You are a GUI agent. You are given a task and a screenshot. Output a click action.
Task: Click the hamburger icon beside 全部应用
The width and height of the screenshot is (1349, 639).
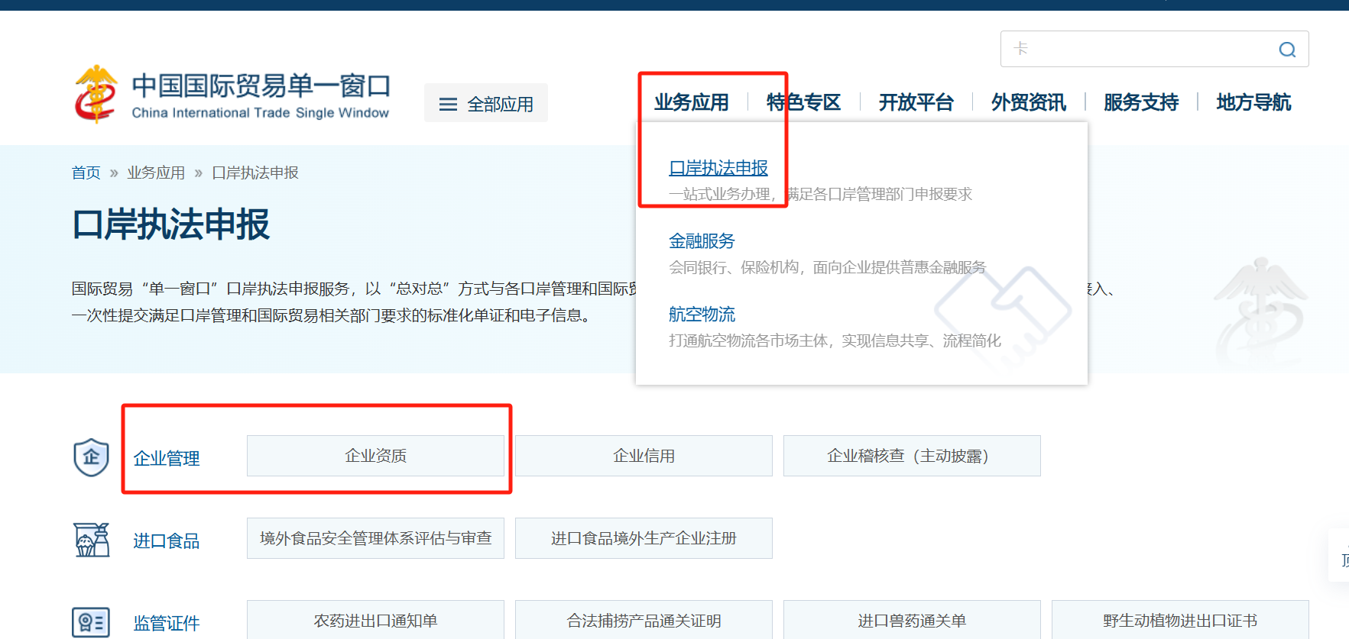coord(448,105)
